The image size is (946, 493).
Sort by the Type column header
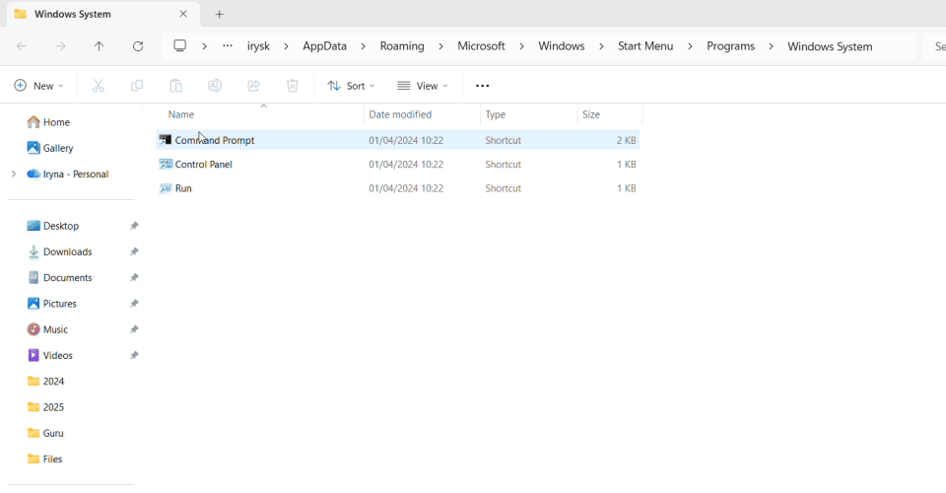point(529,114)
